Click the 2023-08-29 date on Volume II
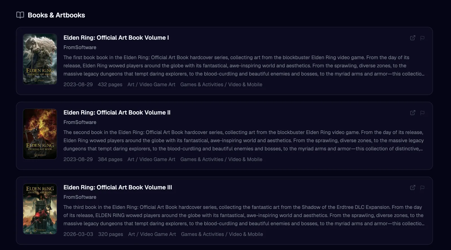 pos(78,159)
